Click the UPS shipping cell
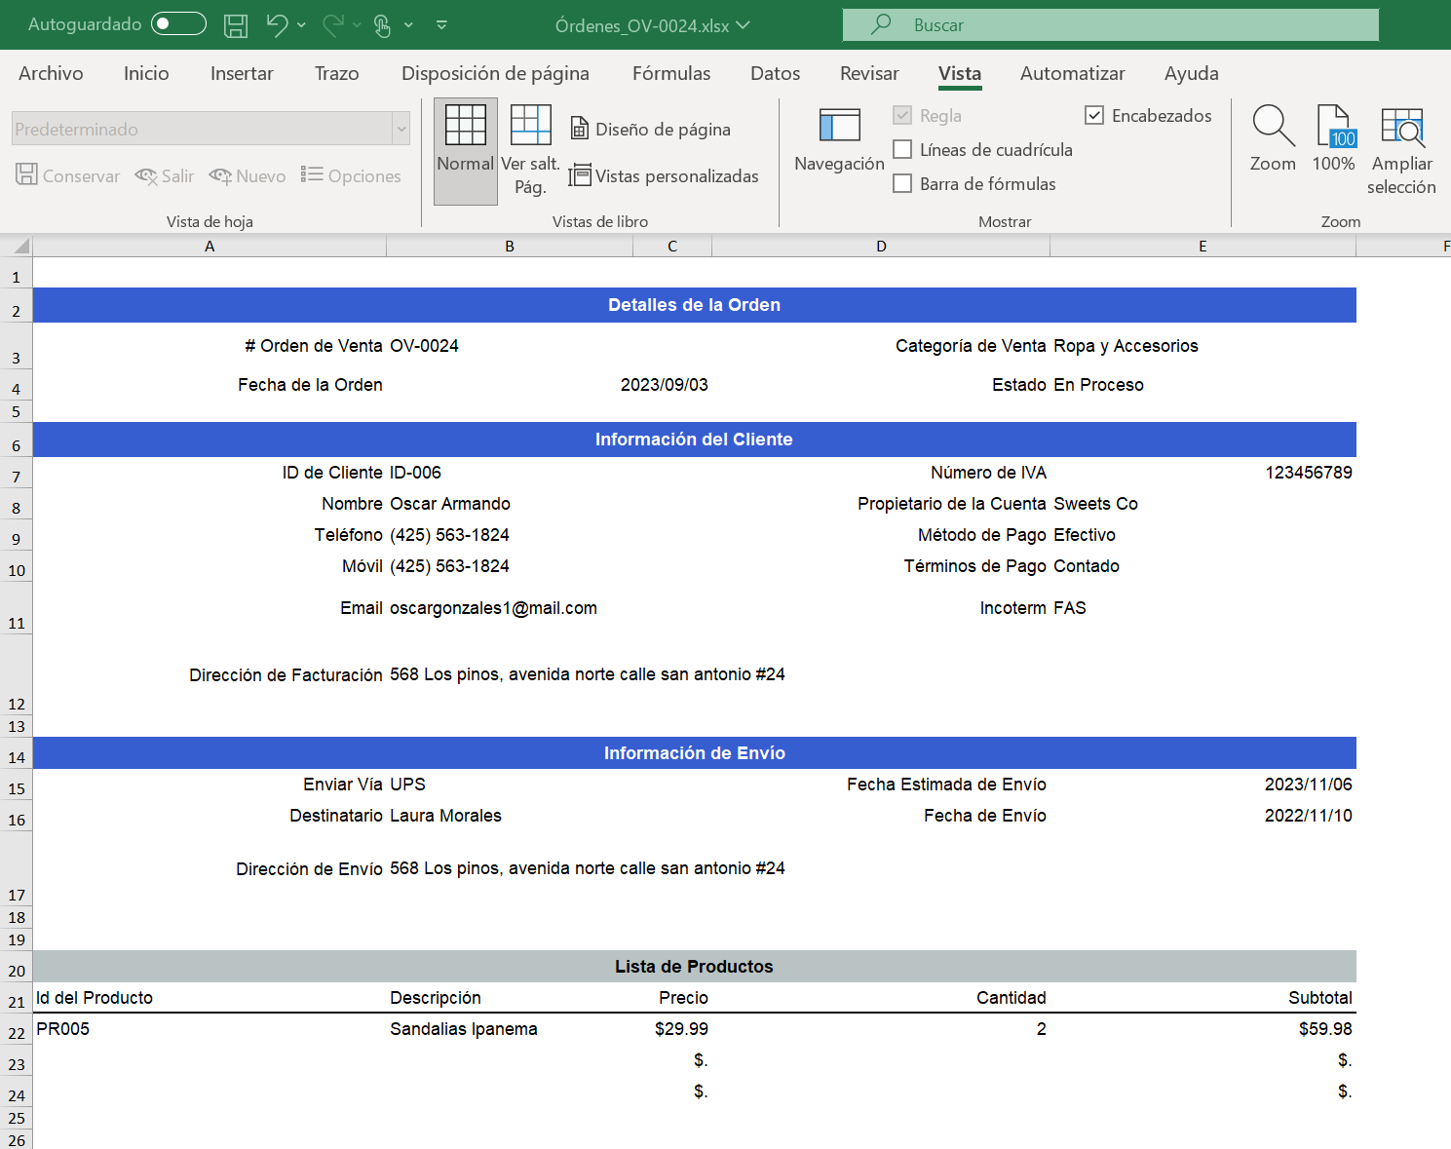The height and width of the screenshot is (1149, 1451). [x=510, y=785]
